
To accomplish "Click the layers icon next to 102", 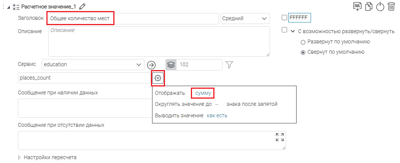I will click(171, 65).
